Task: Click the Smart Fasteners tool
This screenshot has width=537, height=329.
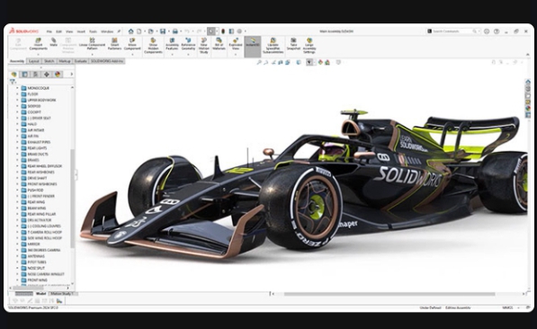Action: click(114, 44)
